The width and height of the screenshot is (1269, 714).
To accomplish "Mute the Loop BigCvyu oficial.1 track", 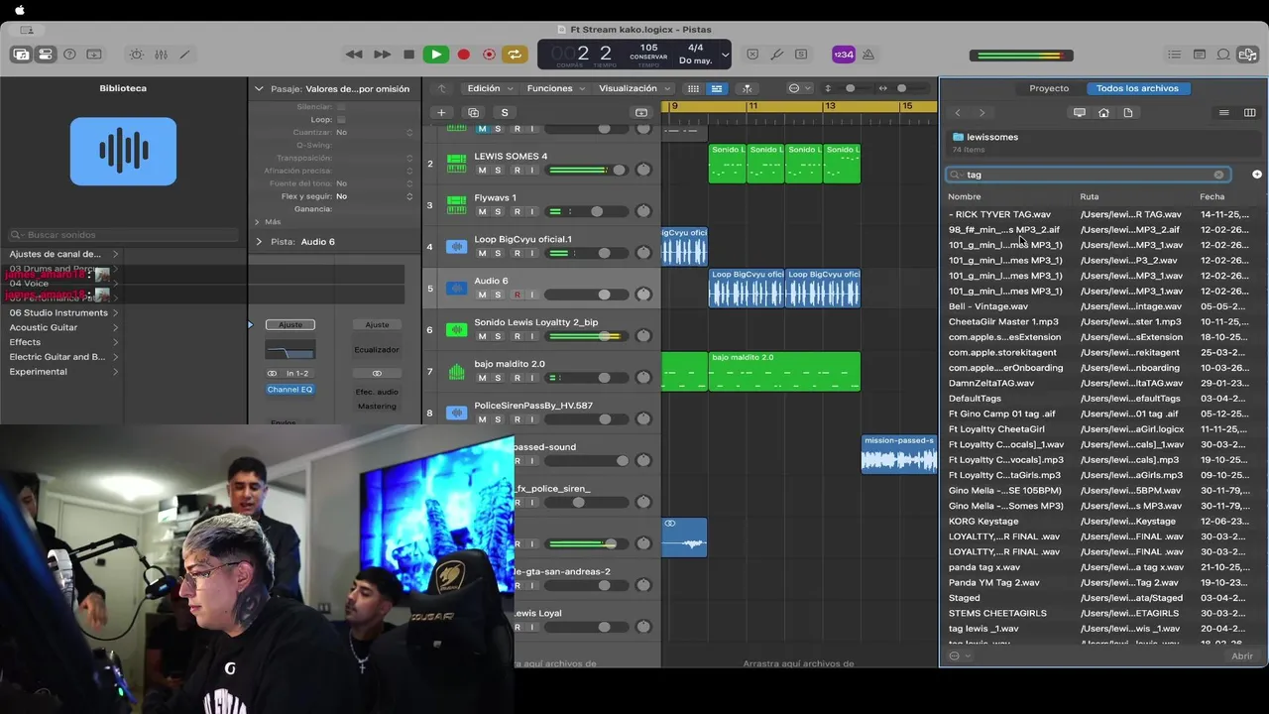I will pos(483,253).
